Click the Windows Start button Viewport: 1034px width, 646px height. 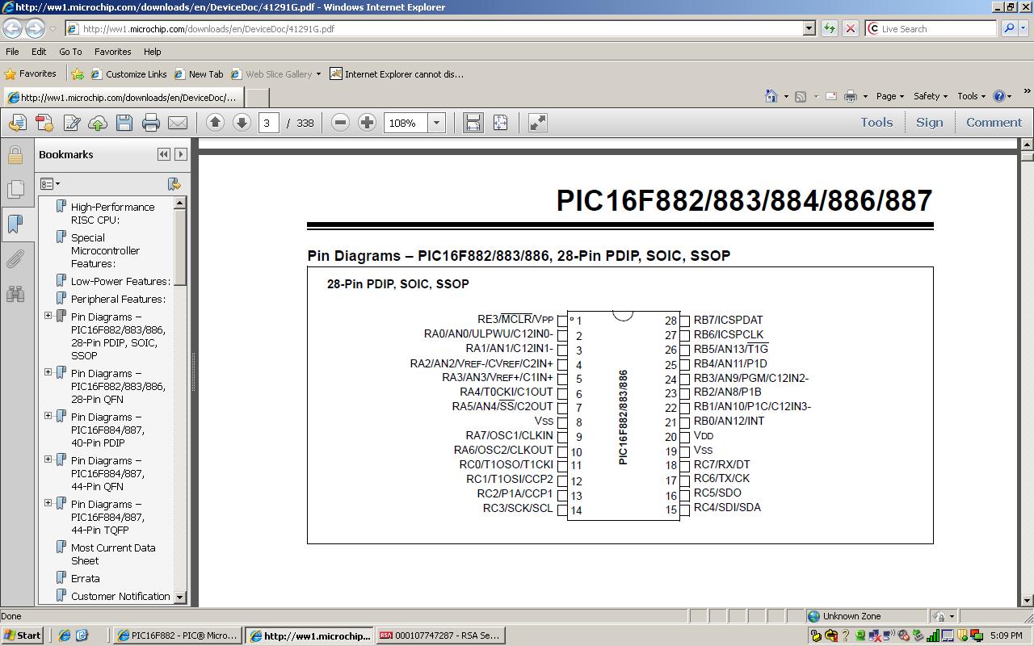(x=23, y=636)
